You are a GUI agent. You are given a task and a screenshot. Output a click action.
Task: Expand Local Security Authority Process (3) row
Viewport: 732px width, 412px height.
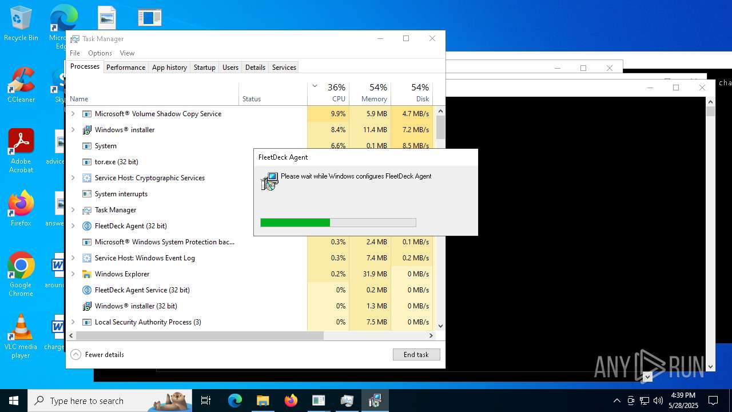coord(73,322)
